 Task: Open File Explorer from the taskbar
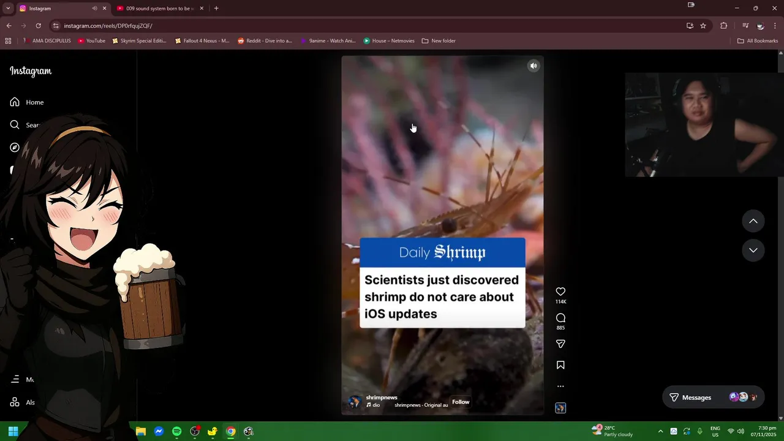[141, 431]
